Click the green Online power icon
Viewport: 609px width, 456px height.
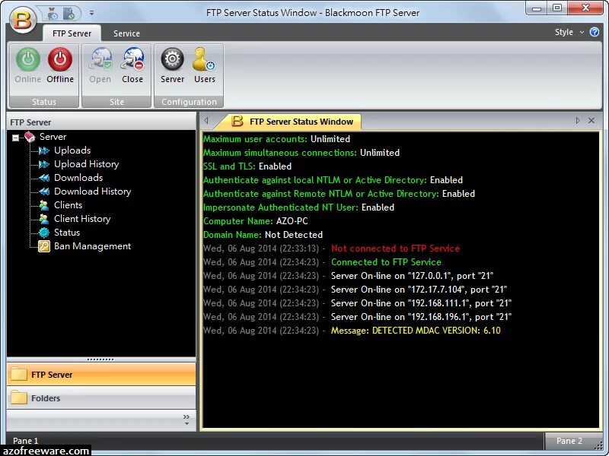click(28, 59)
